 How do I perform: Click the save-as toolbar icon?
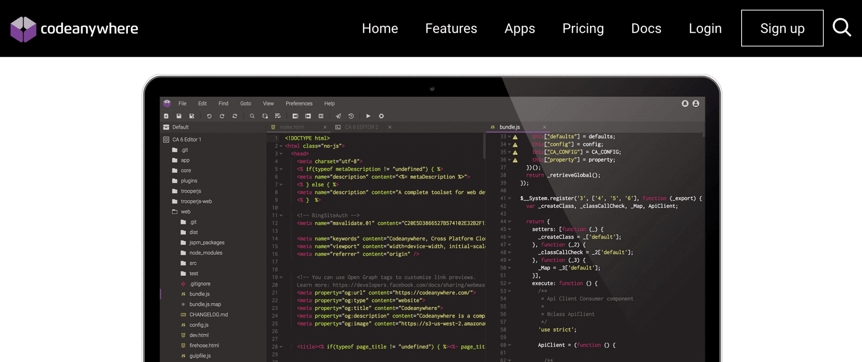[192, 116]
